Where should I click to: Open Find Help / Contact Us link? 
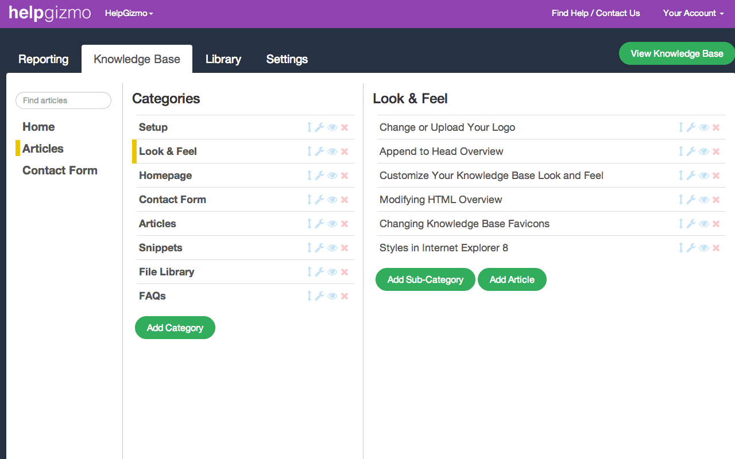click(x=596, y=13)
